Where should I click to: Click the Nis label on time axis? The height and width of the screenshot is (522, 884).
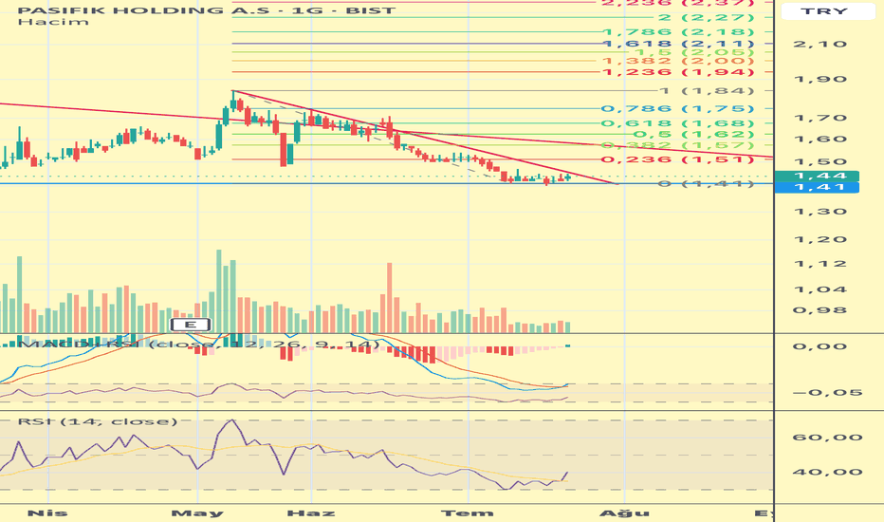tap(48, 513)
